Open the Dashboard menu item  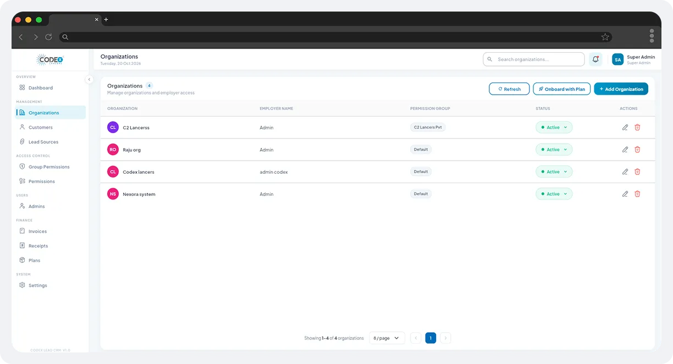tap(50, 87)
